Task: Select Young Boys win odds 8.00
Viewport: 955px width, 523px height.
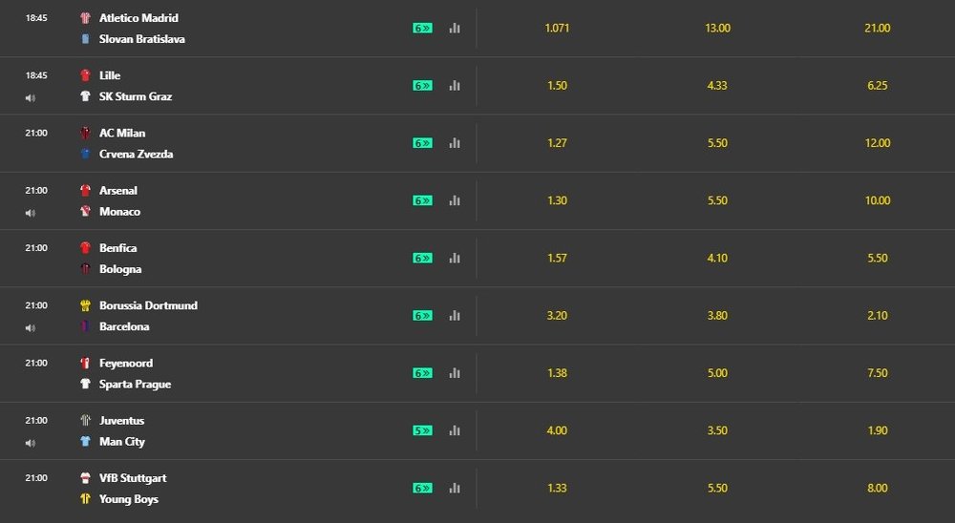Action: pos(877,489)
